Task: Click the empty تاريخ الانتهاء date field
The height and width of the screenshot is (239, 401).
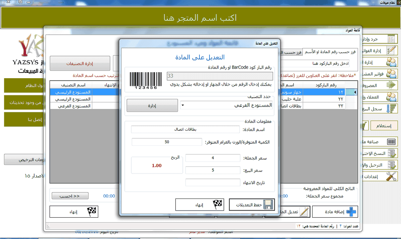Action: (213, 183)
